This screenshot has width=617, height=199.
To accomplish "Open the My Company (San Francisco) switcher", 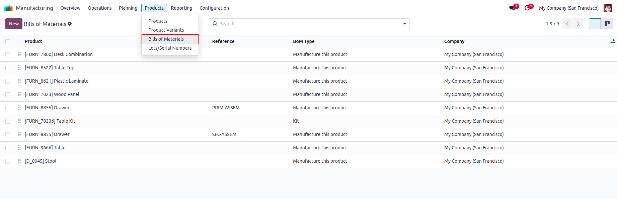I will point(568,8).
